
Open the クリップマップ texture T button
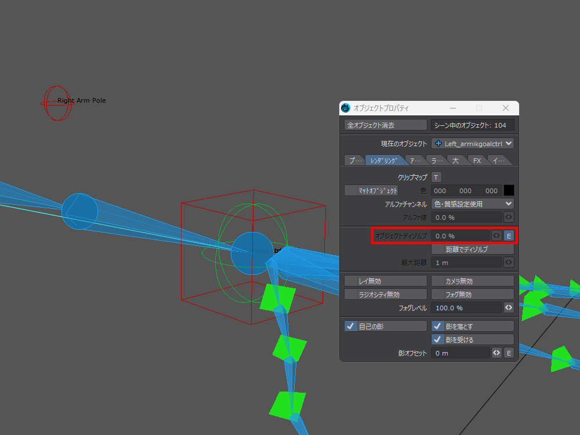coord(437,177)
